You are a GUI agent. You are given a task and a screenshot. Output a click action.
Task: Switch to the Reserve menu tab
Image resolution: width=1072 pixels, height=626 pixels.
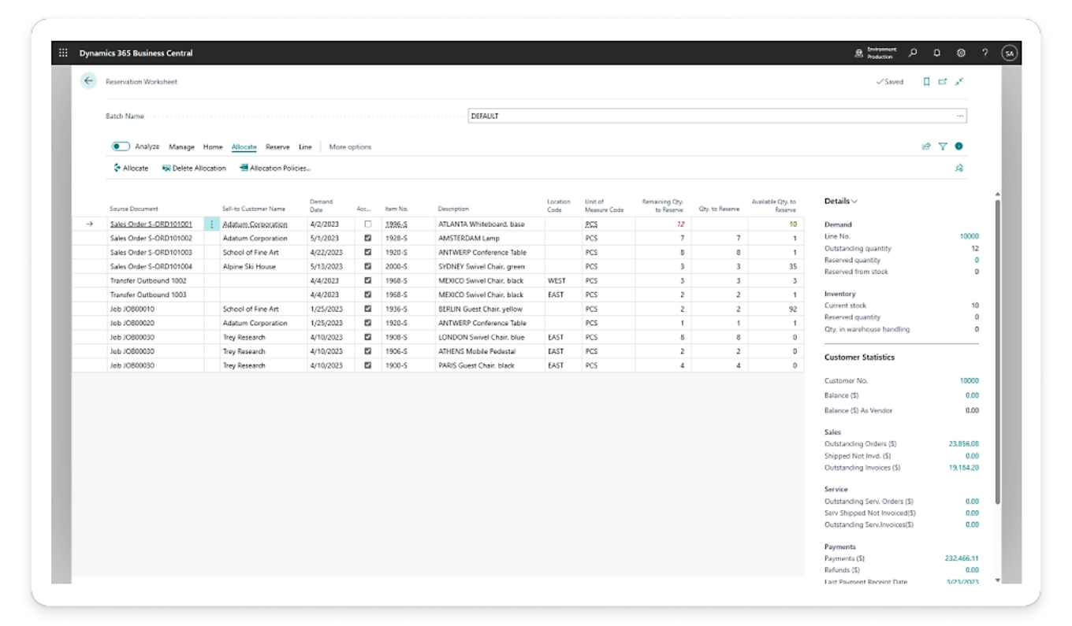point(277,147)
